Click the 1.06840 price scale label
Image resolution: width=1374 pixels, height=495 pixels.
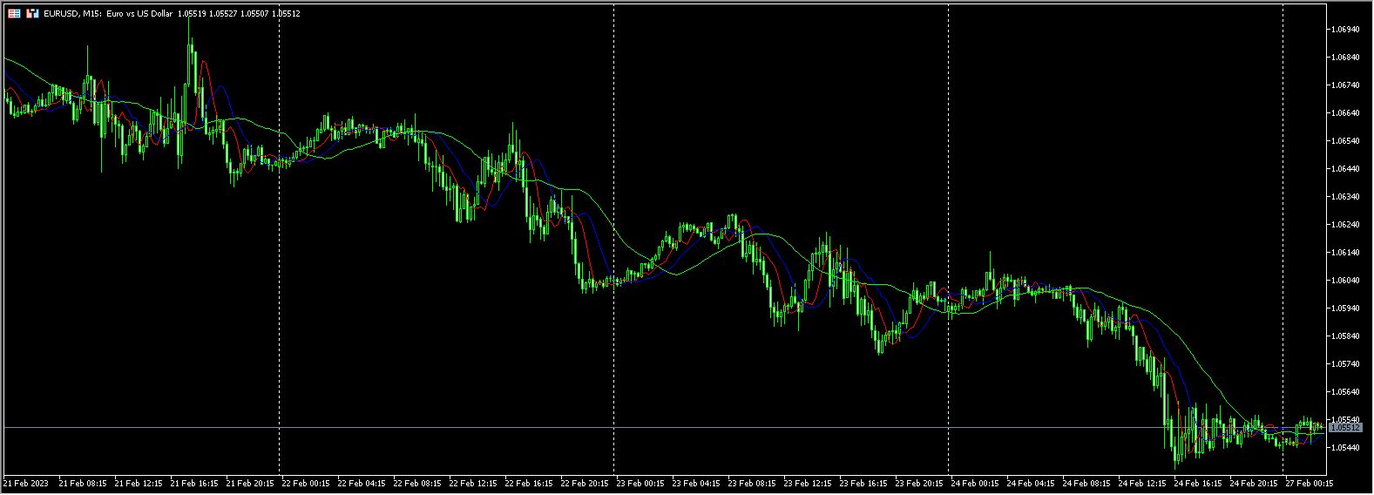(x=1345, y=58)
